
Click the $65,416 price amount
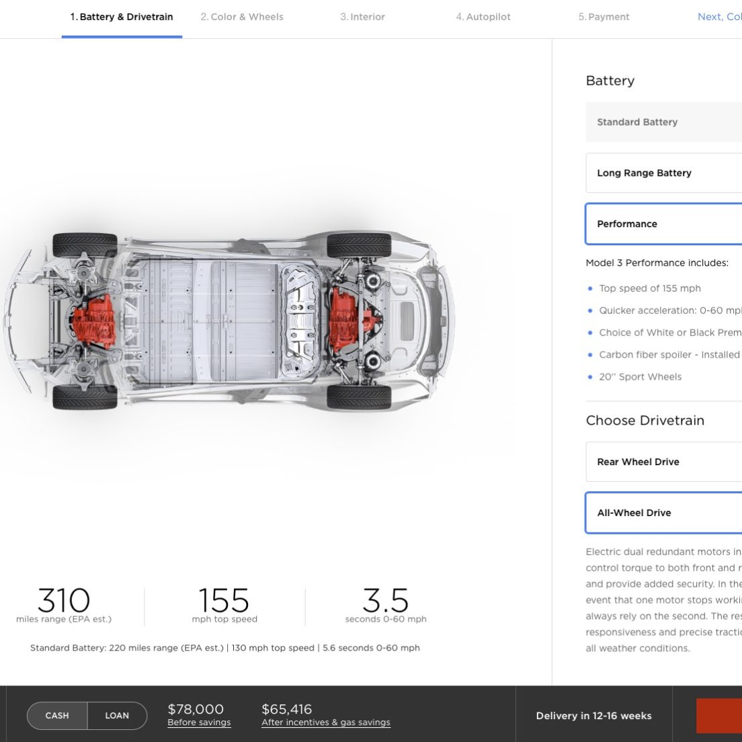point(287,709)
